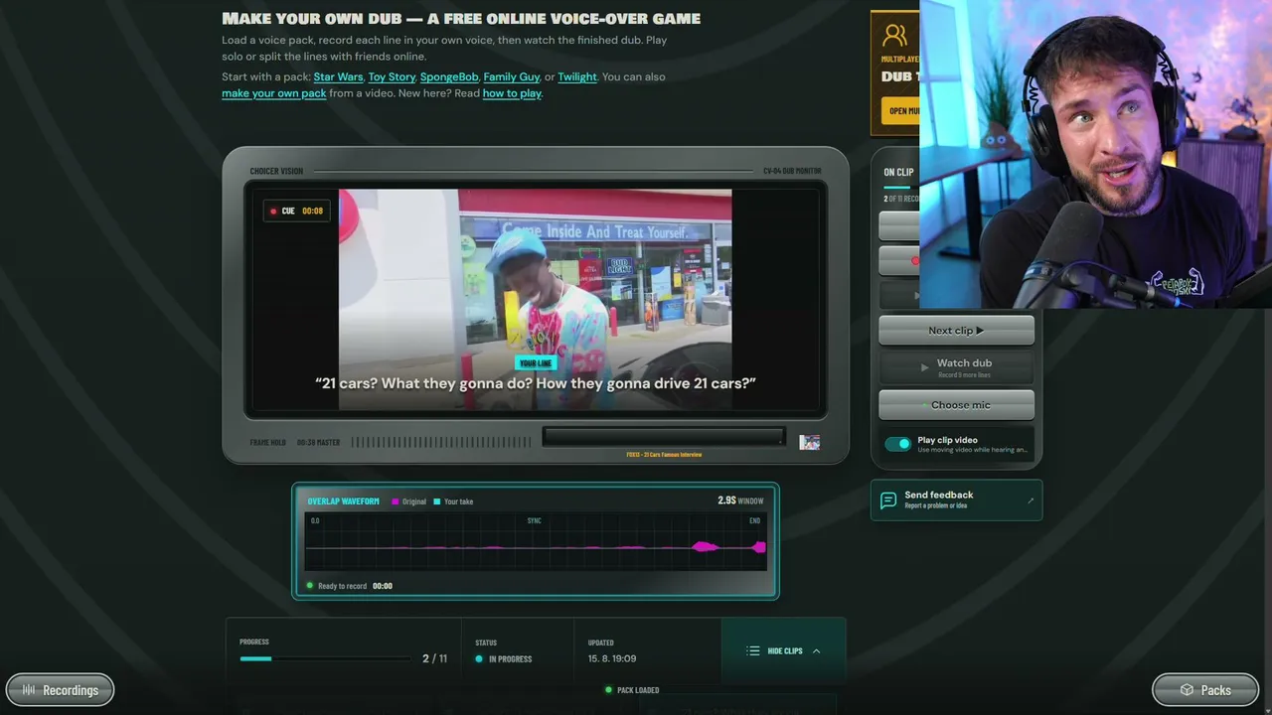Image resolution: width=1272 pixels, height=715 pixels.
Task: Click the multiplayer people icon
Action: tap(894, 36)
